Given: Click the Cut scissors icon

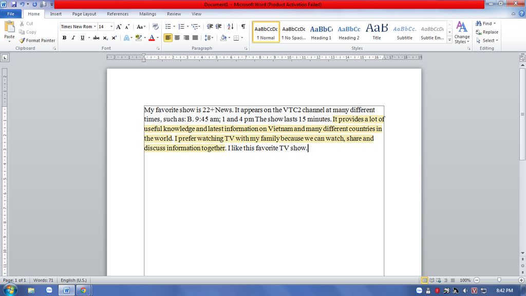Looking at the screenshot, I should coord(22,24).
